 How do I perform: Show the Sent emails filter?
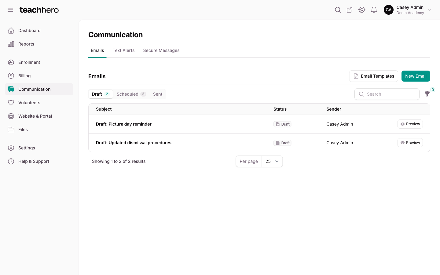pos(158,94)
